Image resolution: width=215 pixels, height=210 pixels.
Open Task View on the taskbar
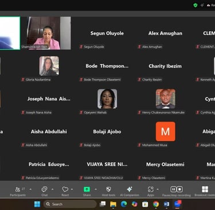click(x=103, y=204)
